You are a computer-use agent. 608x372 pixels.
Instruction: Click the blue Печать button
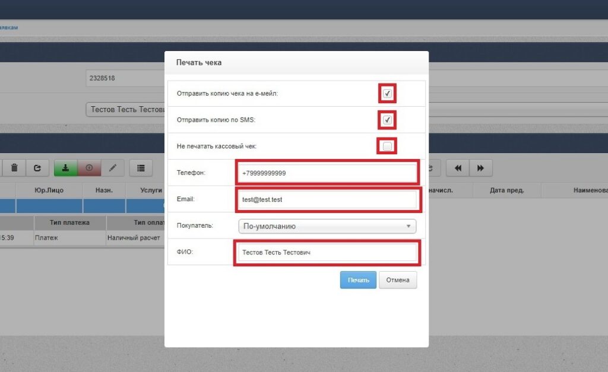pyautogui.click(x=358, y=280)
